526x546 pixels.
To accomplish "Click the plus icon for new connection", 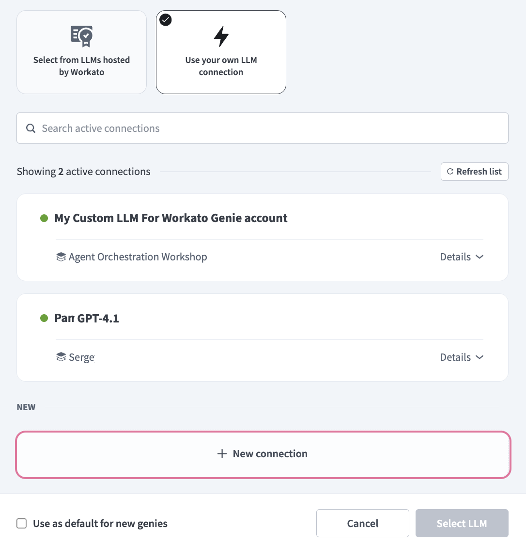I will pos(222,454).
